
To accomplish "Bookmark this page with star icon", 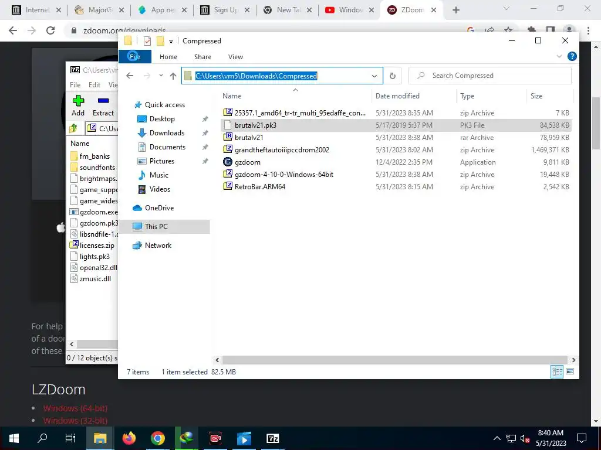I will tap(508, 30).
